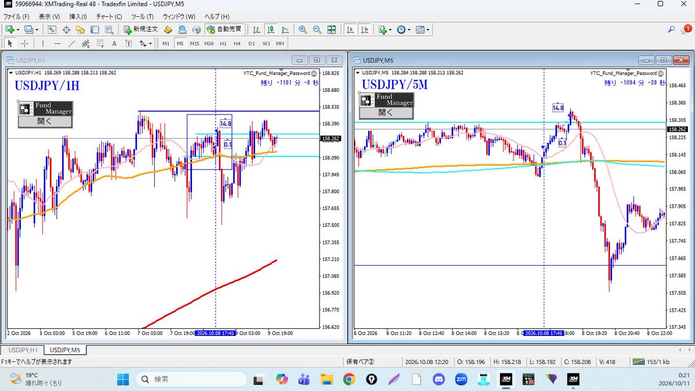Open the 挿入 (I) menu
The image size is (695, 391).
click(78, 16)
